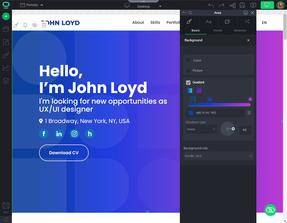Click the preview play icon in top bar

(x=253, y=5)
